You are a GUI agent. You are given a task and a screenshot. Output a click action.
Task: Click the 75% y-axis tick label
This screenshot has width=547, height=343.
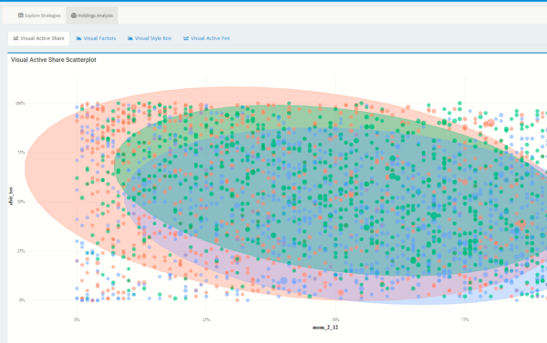pyautogui.click(x=21, y=153)
